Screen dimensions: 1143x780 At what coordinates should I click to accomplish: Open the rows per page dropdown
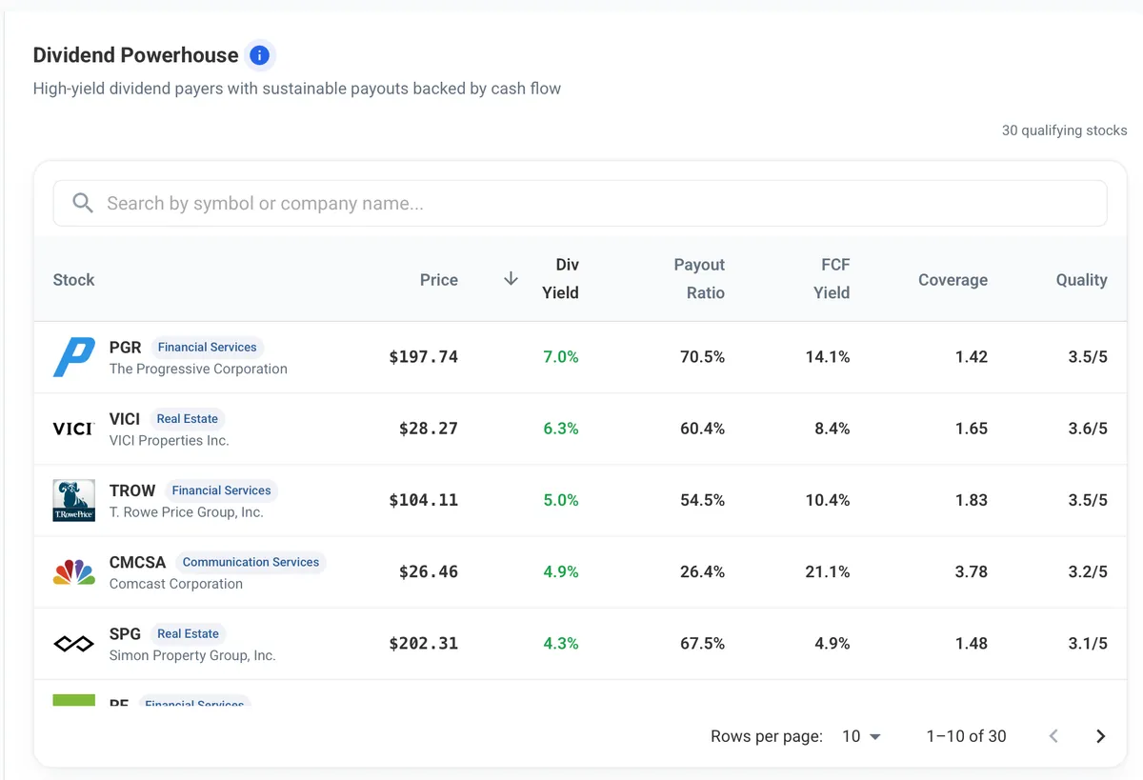click(x=861, y=736)
